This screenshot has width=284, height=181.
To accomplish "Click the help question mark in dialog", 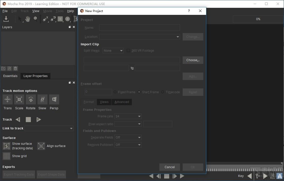I will tap(189, 11).
